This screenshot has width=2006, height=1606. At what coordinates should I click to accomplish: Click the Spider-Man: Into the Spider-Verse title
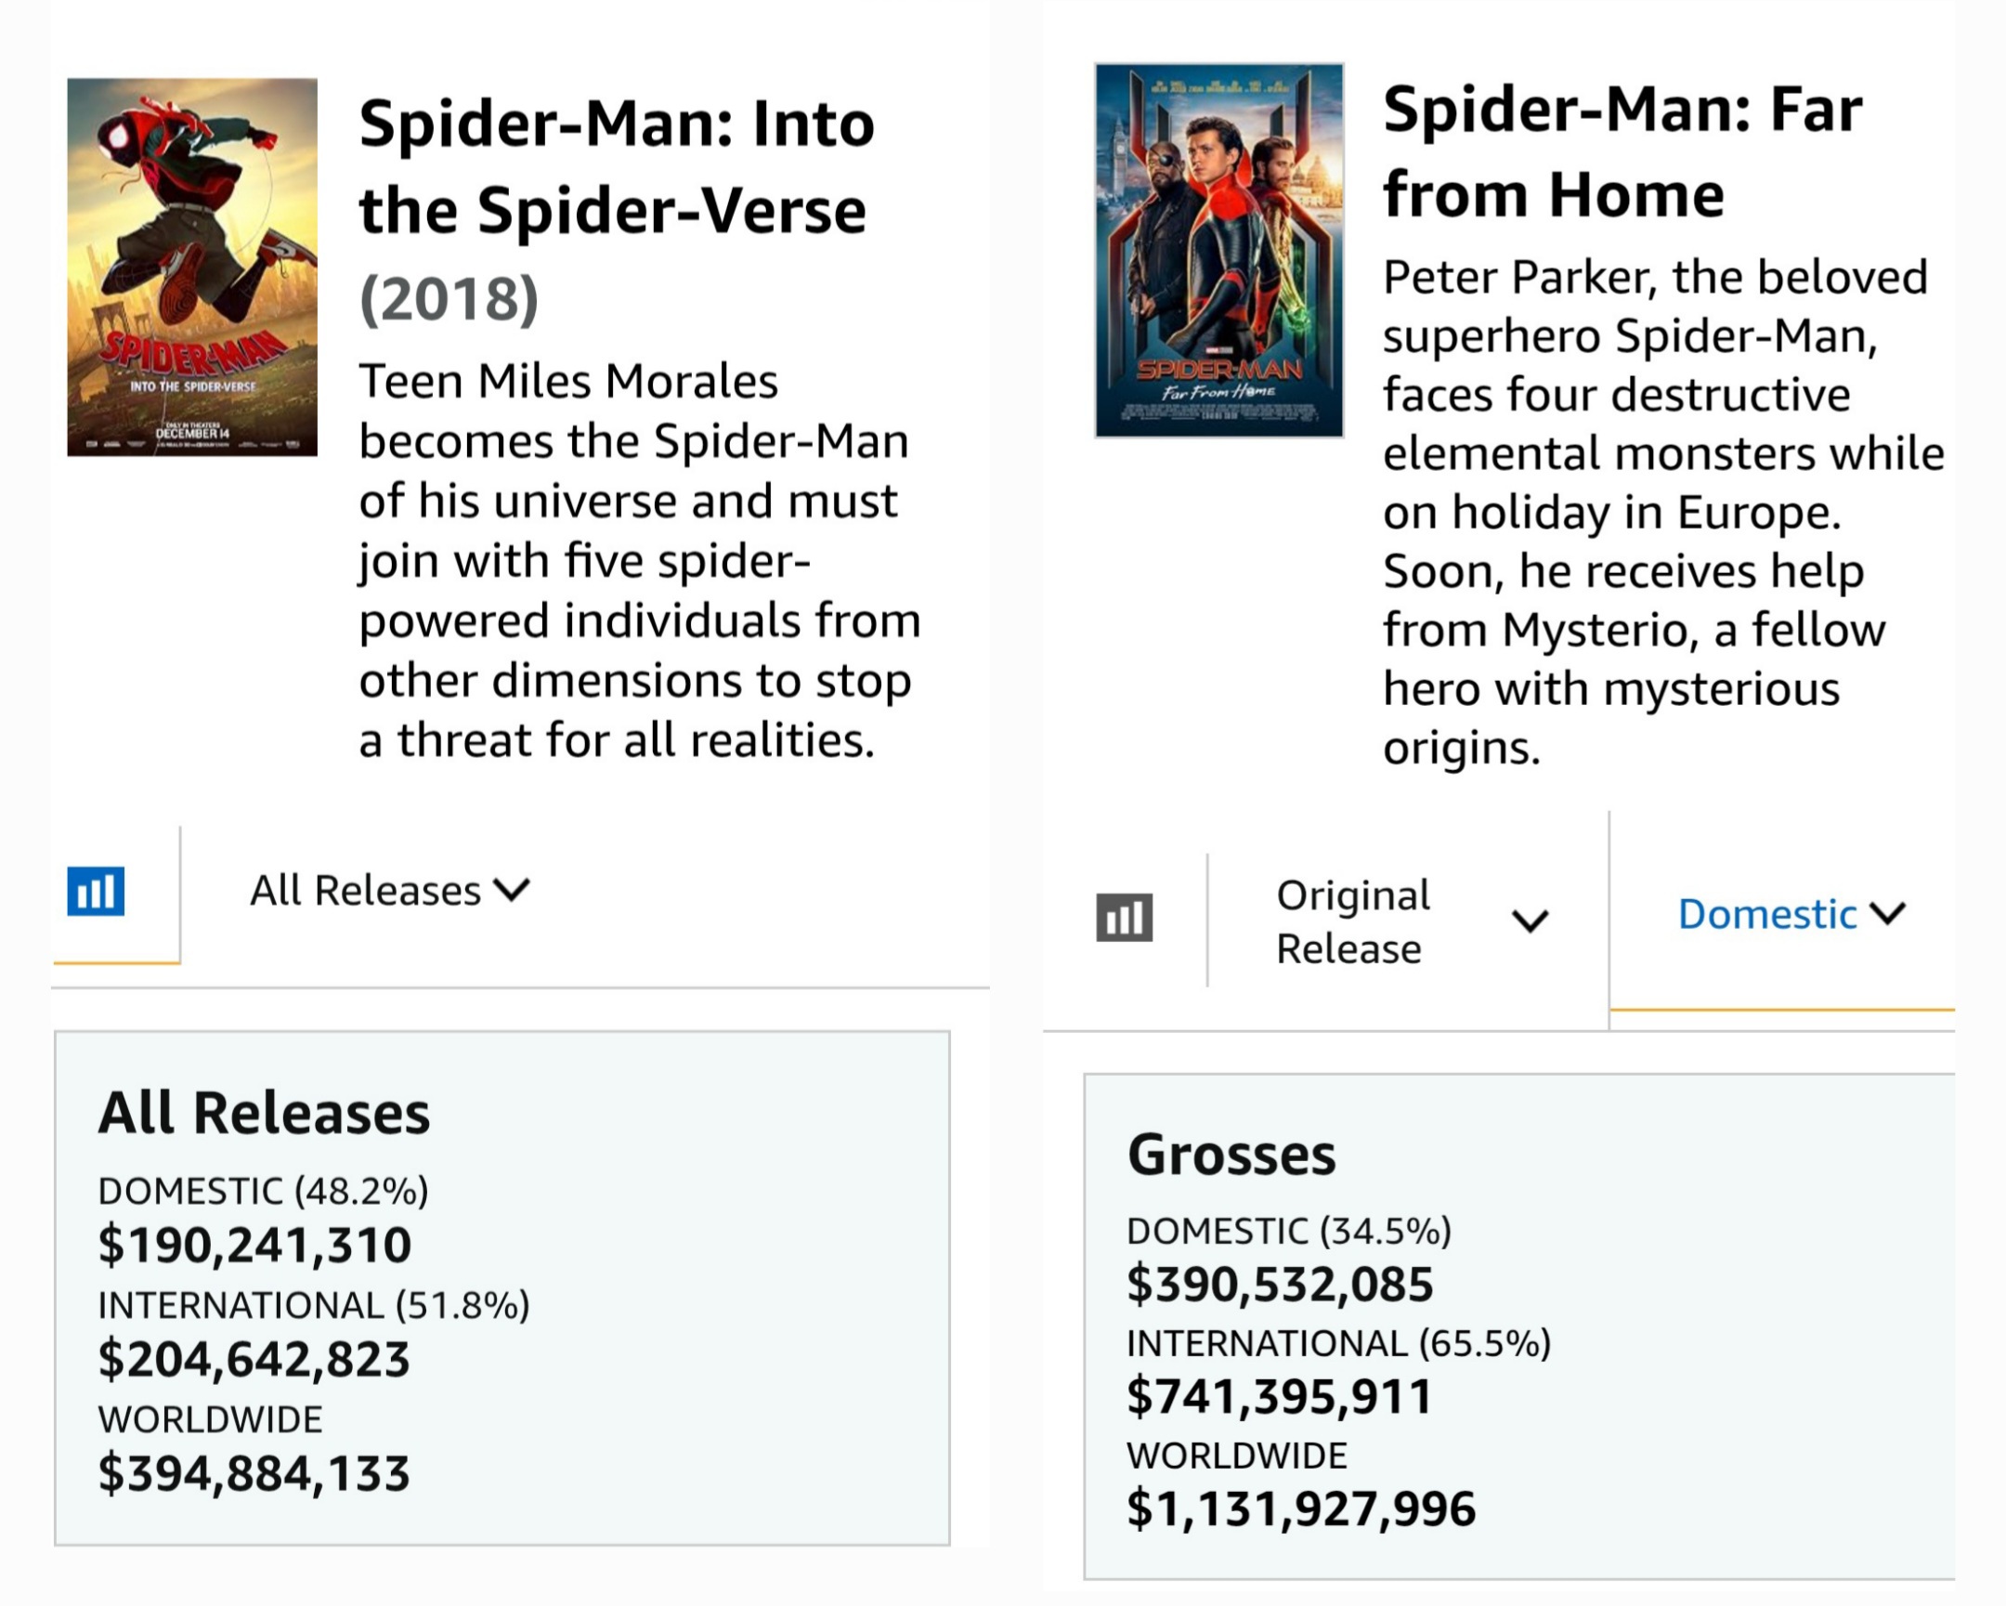617,166
